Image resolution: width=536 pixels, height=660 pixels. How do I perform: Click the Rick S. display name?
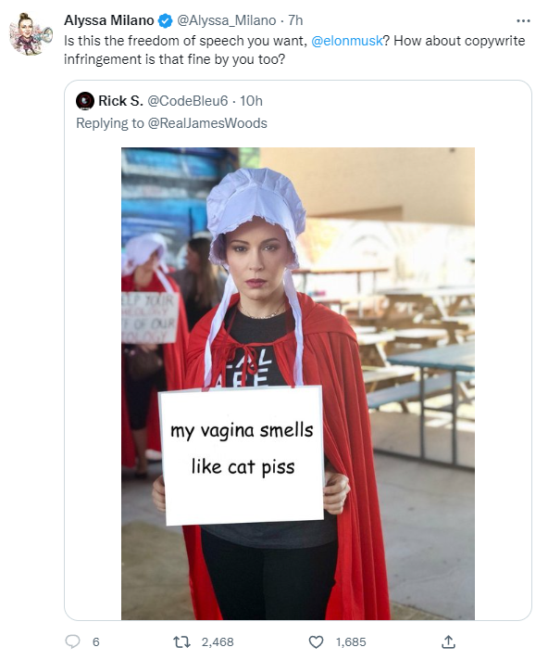tap(120, 101)
